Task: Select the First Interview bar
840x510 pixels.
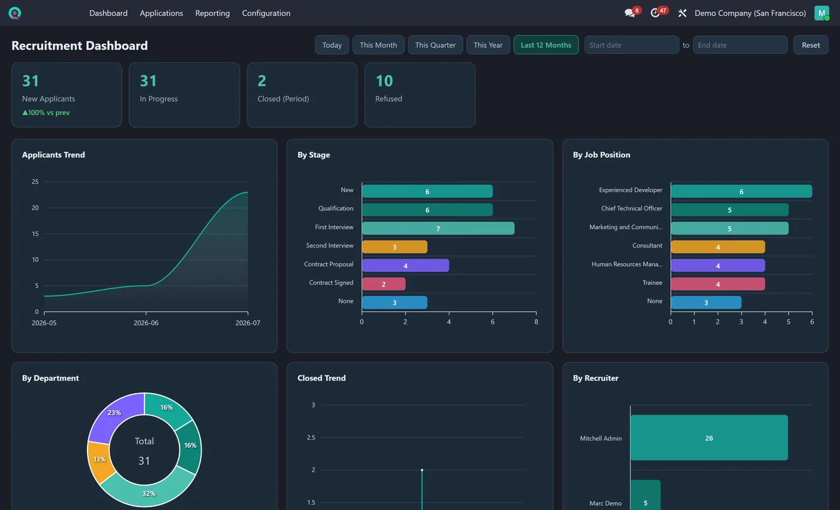Action: tap(438, 228)
